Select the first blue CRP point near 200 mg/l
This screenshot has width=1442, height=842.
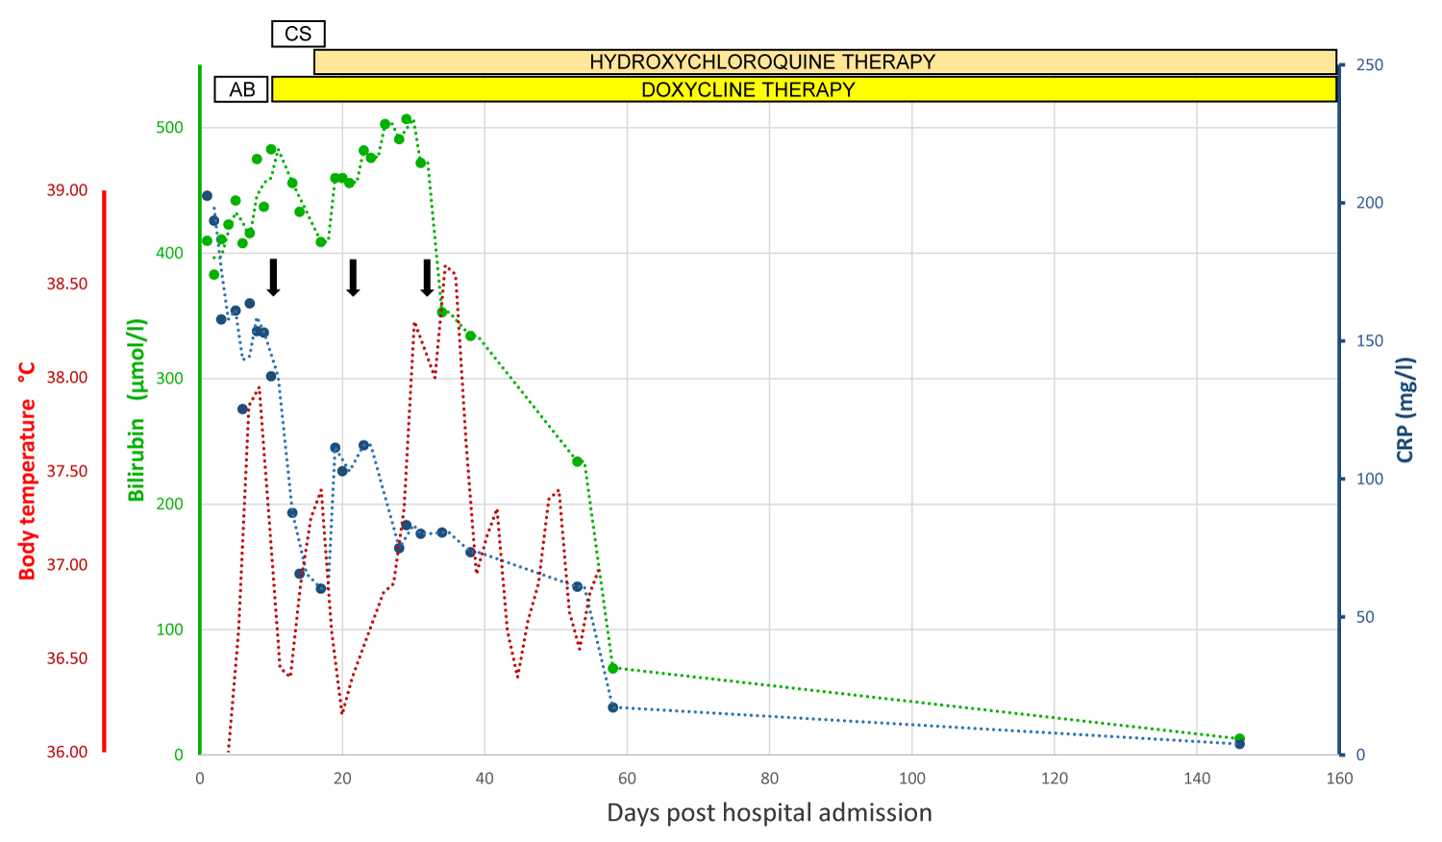pyautogui.click(x=207, y=196)
